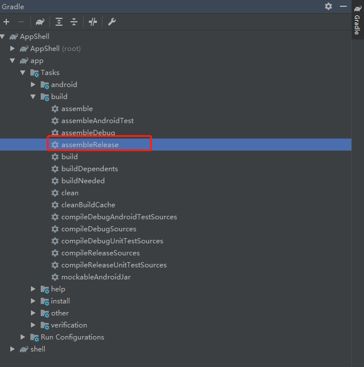This screenshot has height=367, width=364.
Task: Click the elephant Execute Gradle Task icon
Action: (x=40, y=22)
